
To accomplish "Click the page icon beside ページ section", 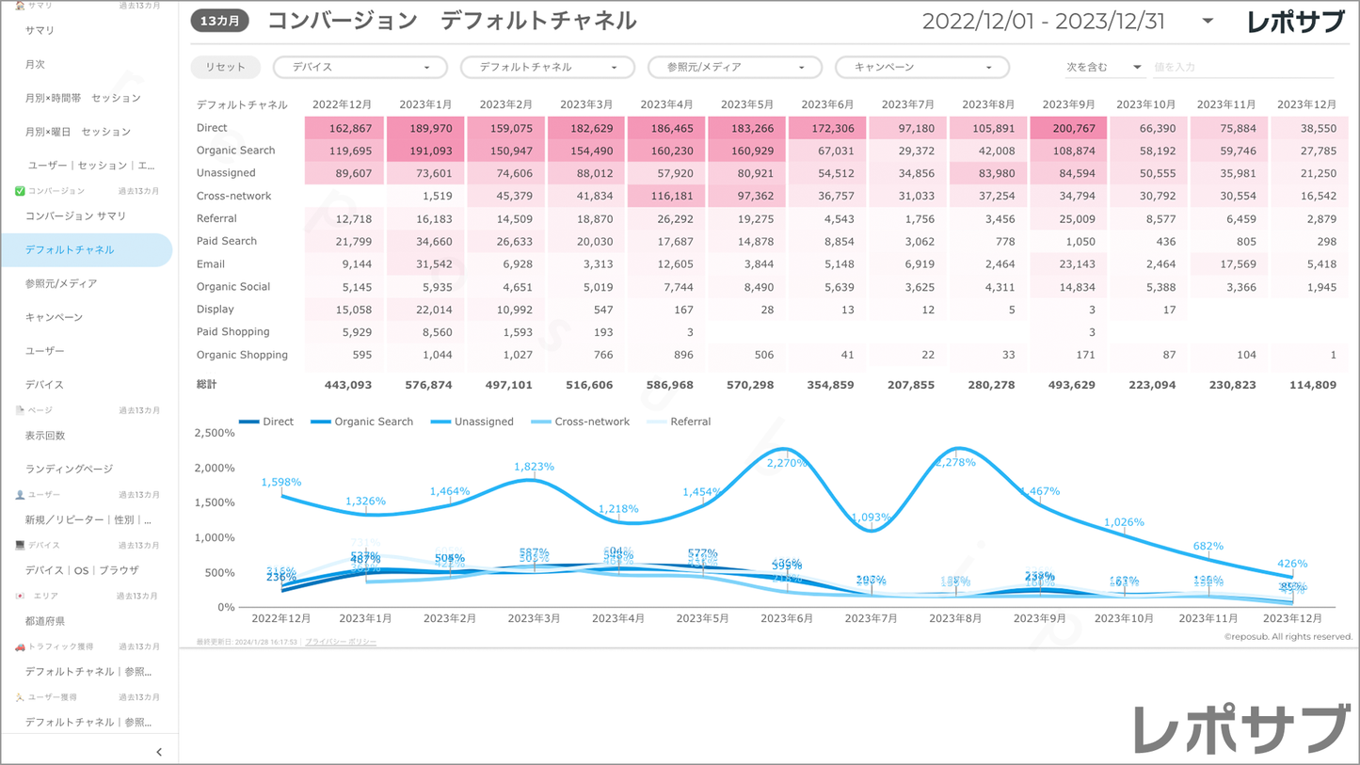I will click(x=20, y=410).
